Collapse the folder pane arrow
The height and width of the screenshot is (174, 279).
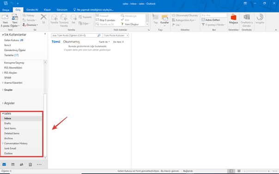45,34
